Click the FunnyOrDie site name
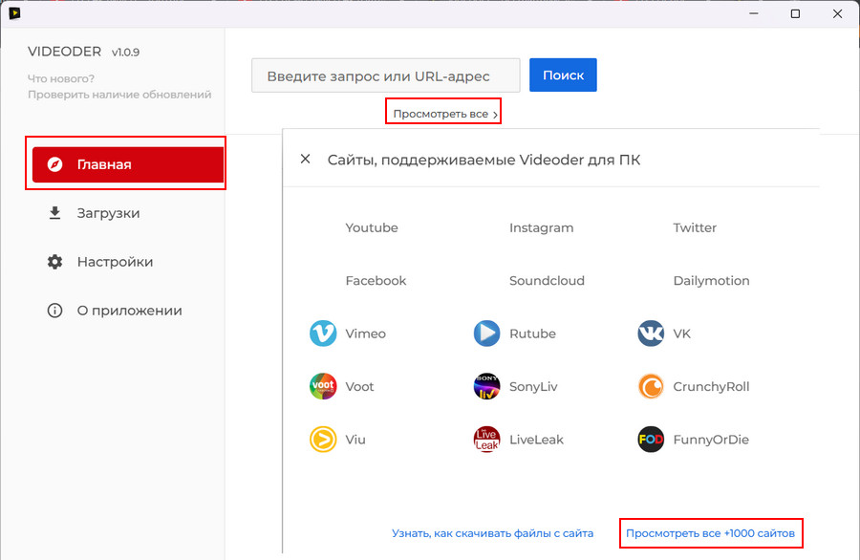Screen dimensions: 860x560 (x=711, y=440)
